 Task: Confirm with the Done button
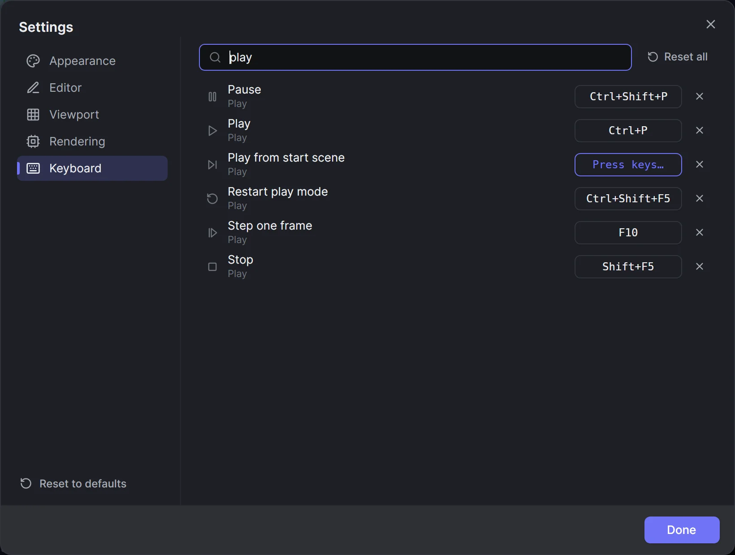(x=682, y=530)
